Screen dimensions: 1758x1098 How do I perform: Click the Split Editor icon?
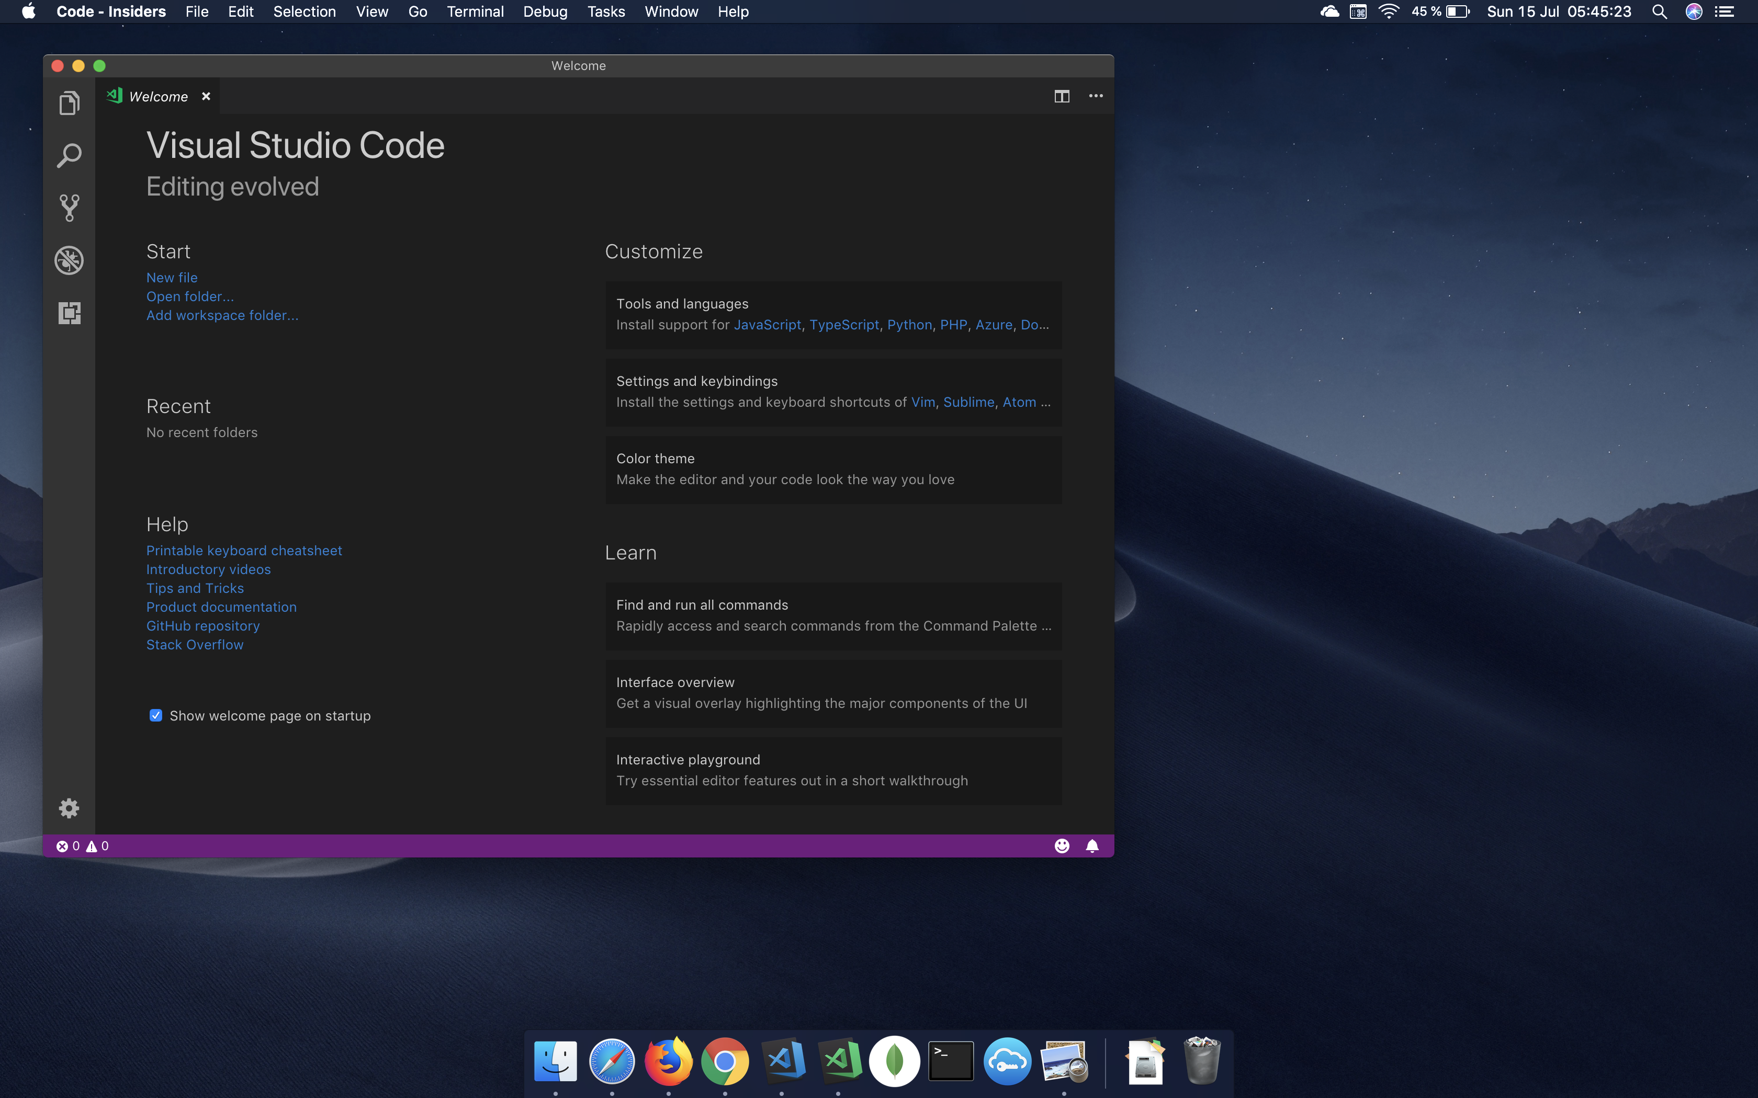(1061, 96)
